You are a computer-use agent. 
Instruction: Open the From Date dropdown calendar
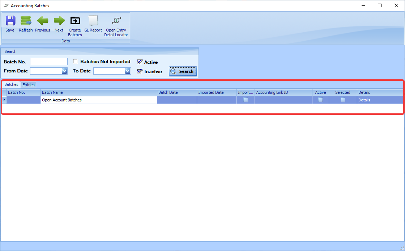click(x=64, y=71)
